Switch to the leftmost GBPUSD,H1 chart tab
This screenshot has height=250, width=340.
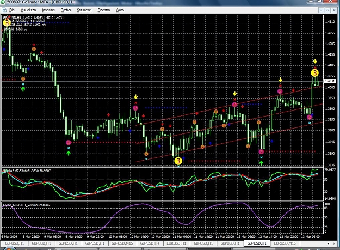coord(15,243)
